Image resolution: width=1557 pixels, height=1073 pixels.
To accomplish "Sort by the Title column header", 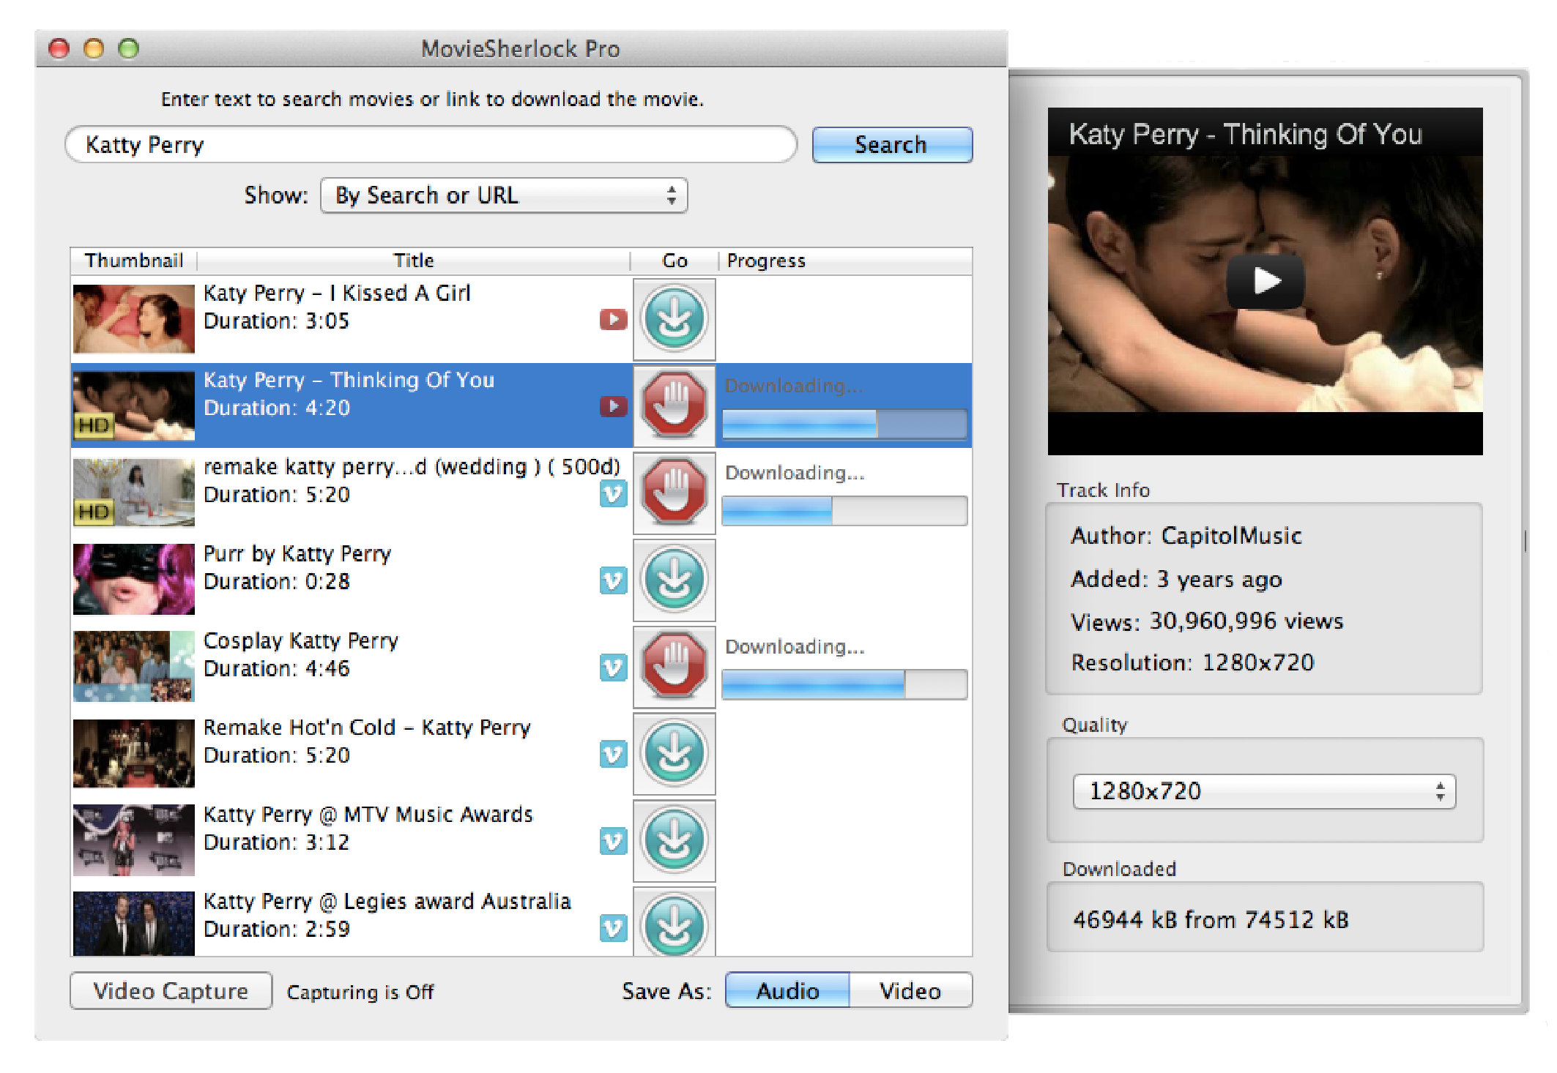I will point(414,261).
